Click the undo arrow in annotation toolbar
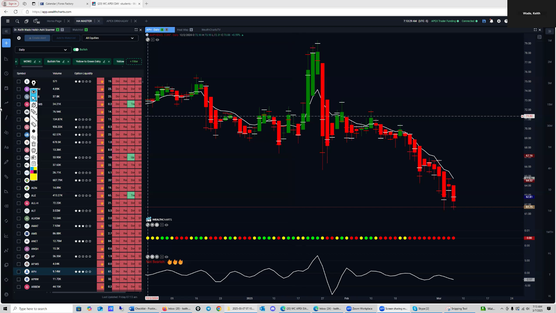The width and height of the screenshot is (556, 313). click(34, 138)
